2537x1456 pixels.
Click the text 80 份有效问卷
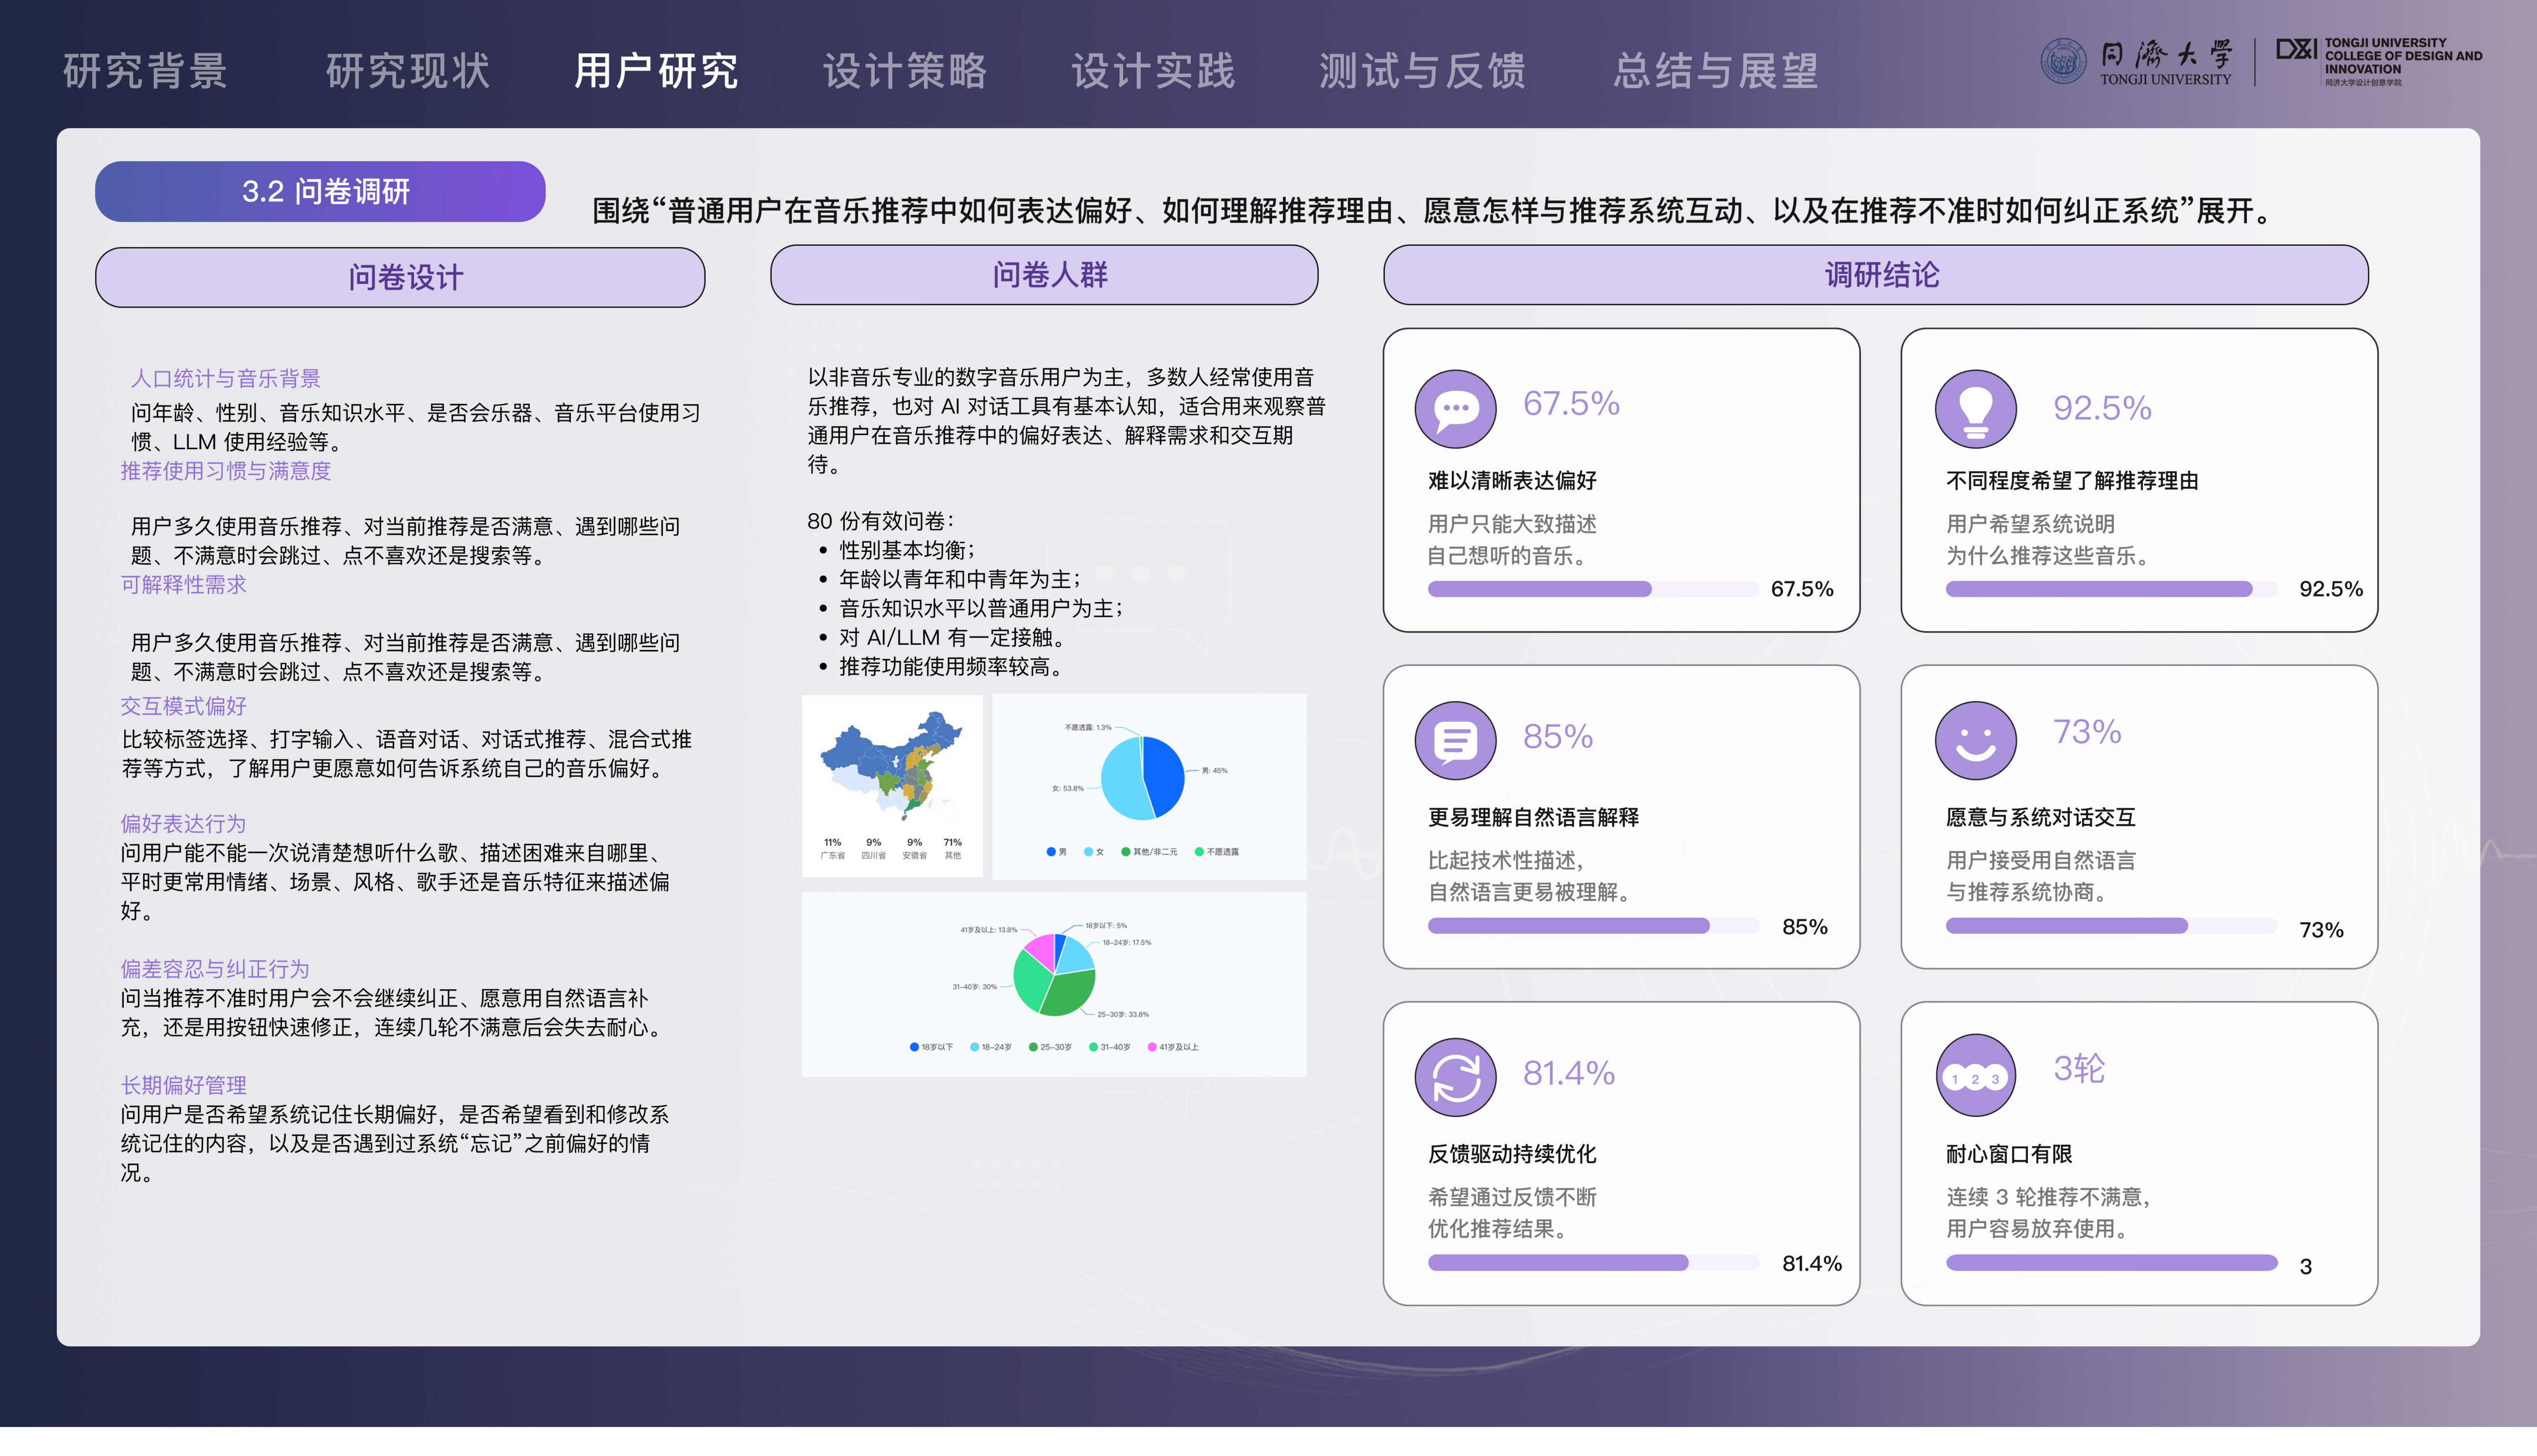(x=880, y=521)
